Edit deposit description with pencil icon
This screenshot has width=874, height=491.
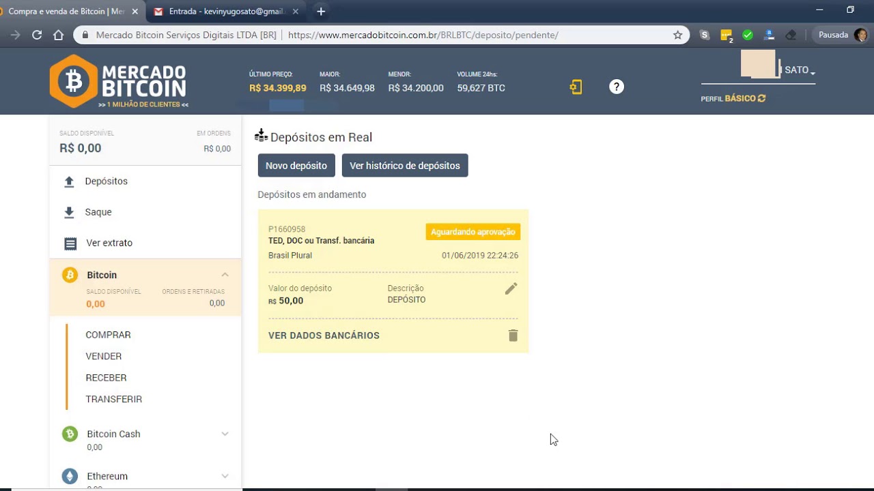pyautogui.click(x=511, y=288)
